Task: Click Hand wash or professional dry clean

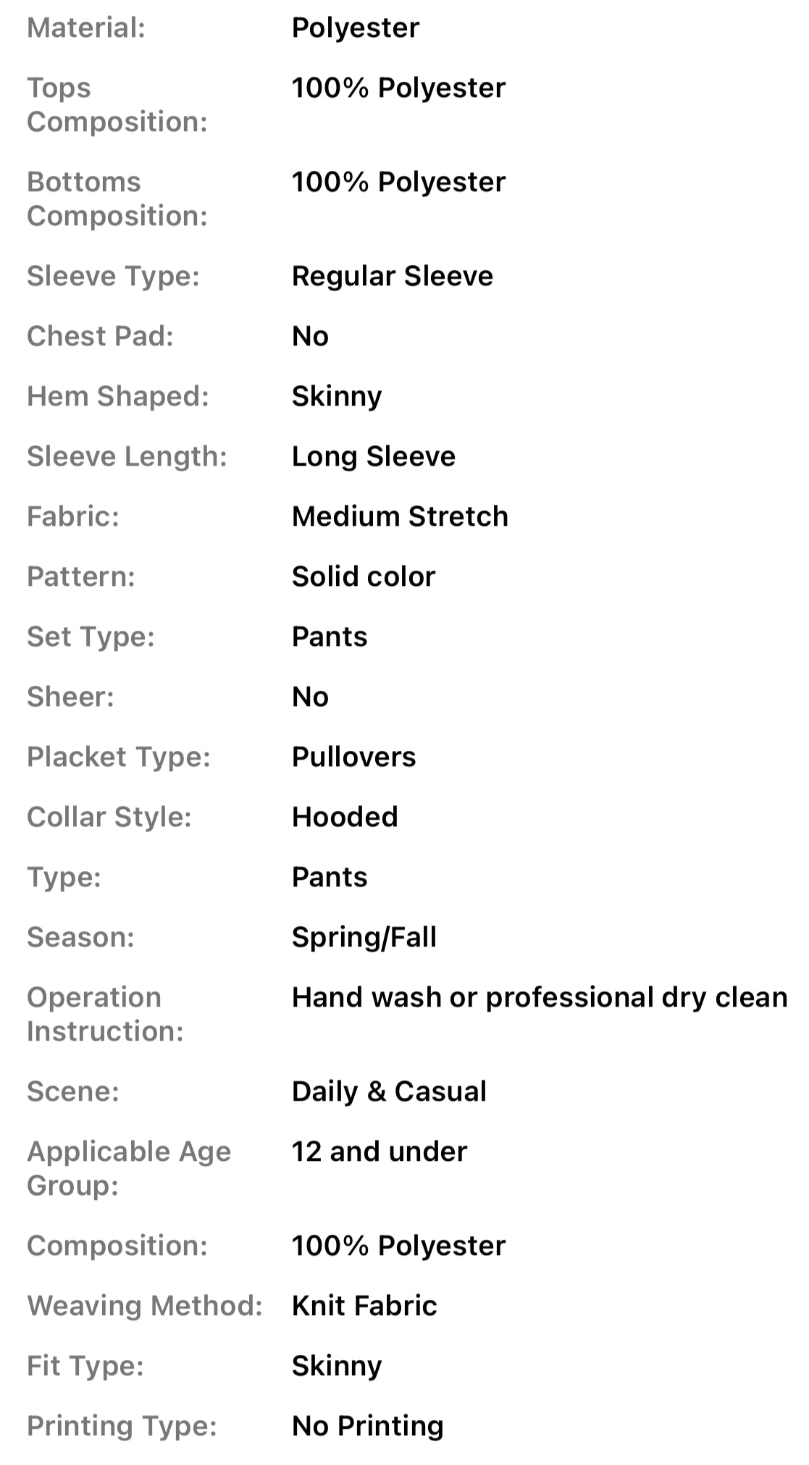Action: pos(539,997)
